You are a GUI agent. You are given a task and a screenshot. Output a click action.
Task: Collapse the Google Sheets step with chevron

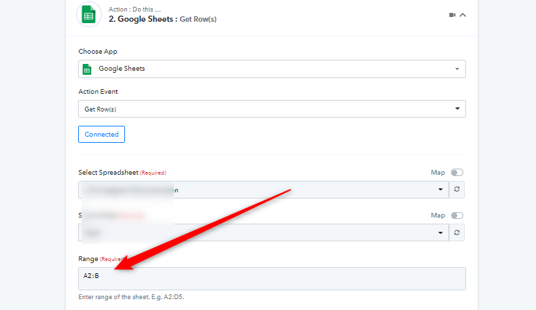click(x=463, y=15)
